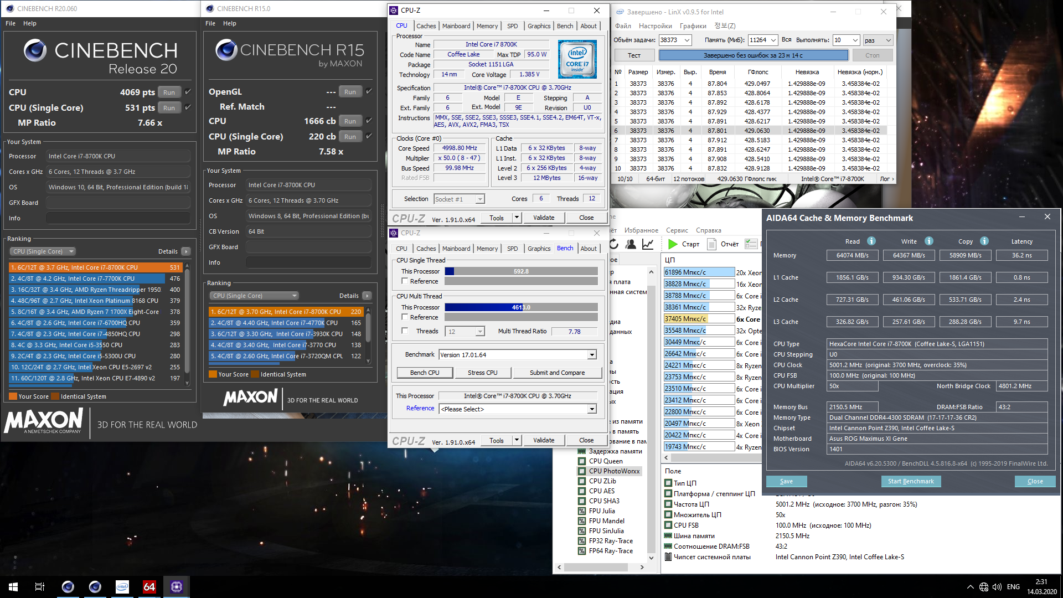Viewport: 1063px width, 598px height.
Task: Click the Start Benchmark button in AIDA64
Action: pyautogui.click(x=910, y=482)
